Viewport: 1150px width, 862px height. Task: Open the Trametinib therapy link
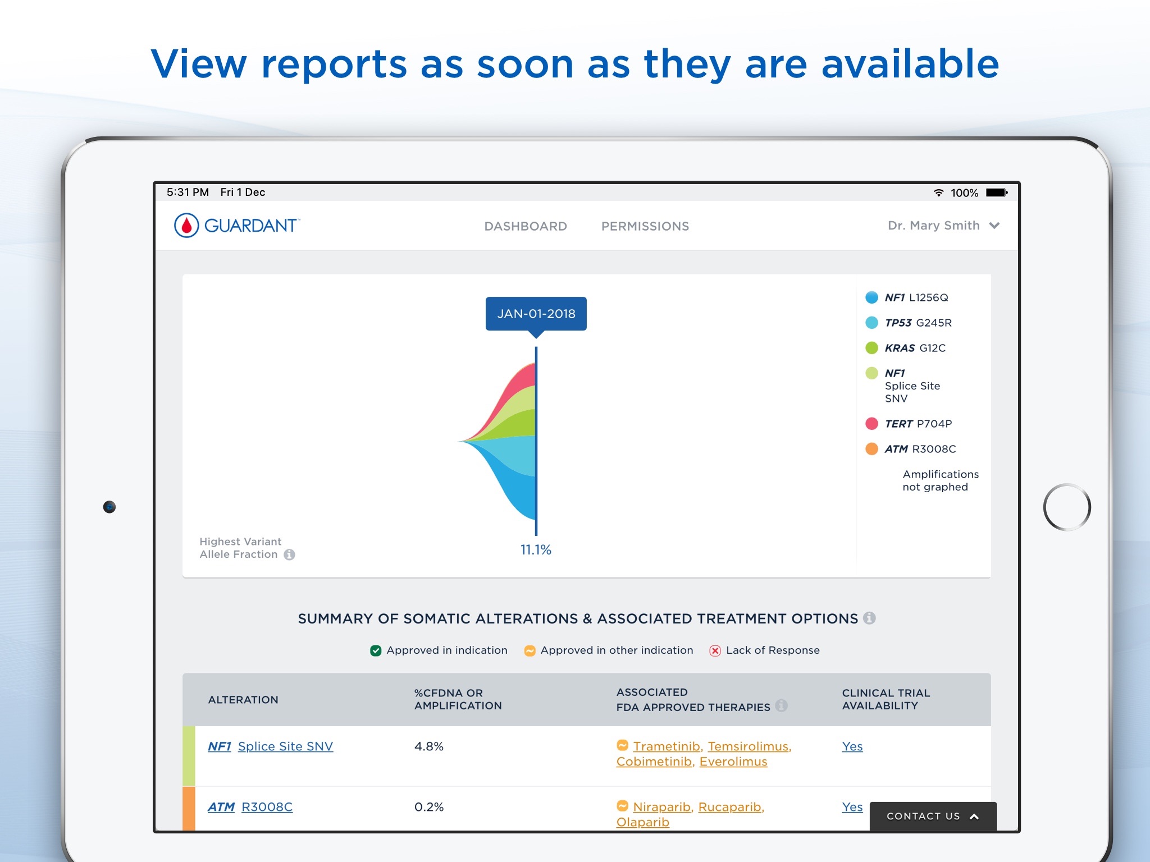[x=667, y=746]
